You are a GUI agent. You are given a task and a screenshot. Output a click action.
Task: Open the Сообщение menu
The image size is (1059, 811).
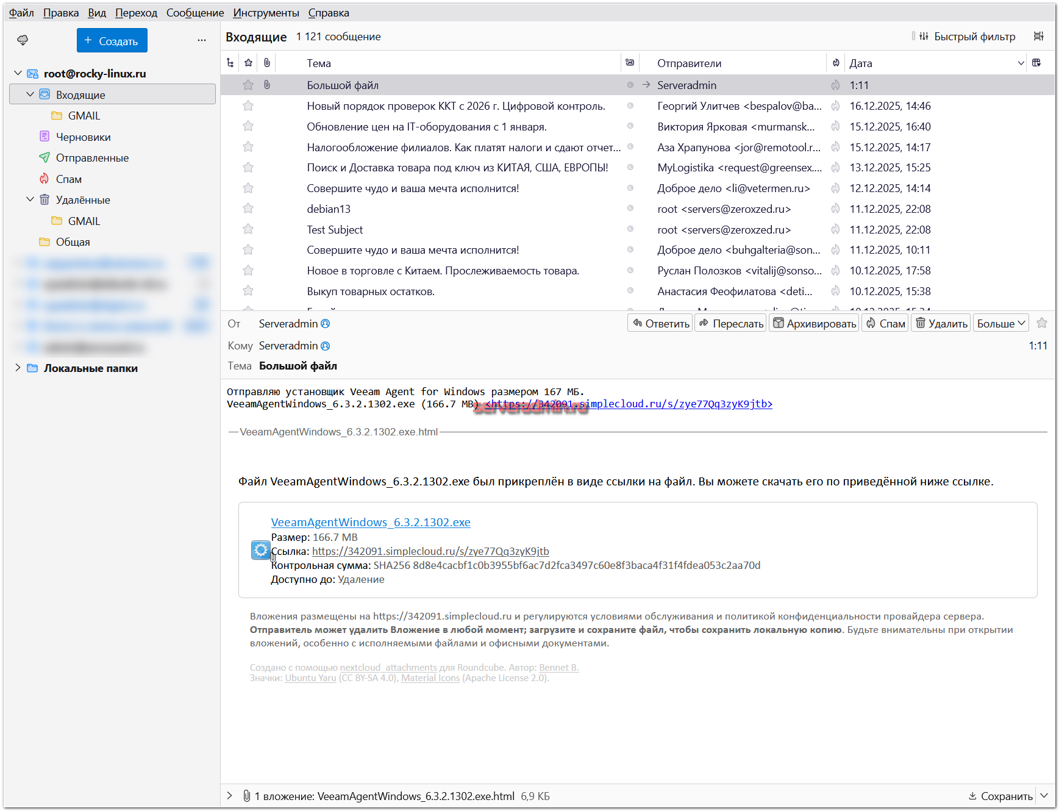point(195,13)
